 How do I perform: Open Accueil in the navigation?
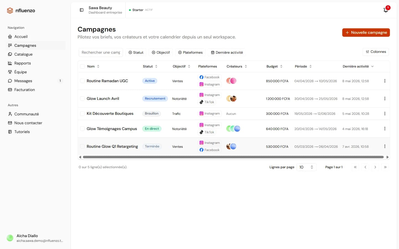36,37
